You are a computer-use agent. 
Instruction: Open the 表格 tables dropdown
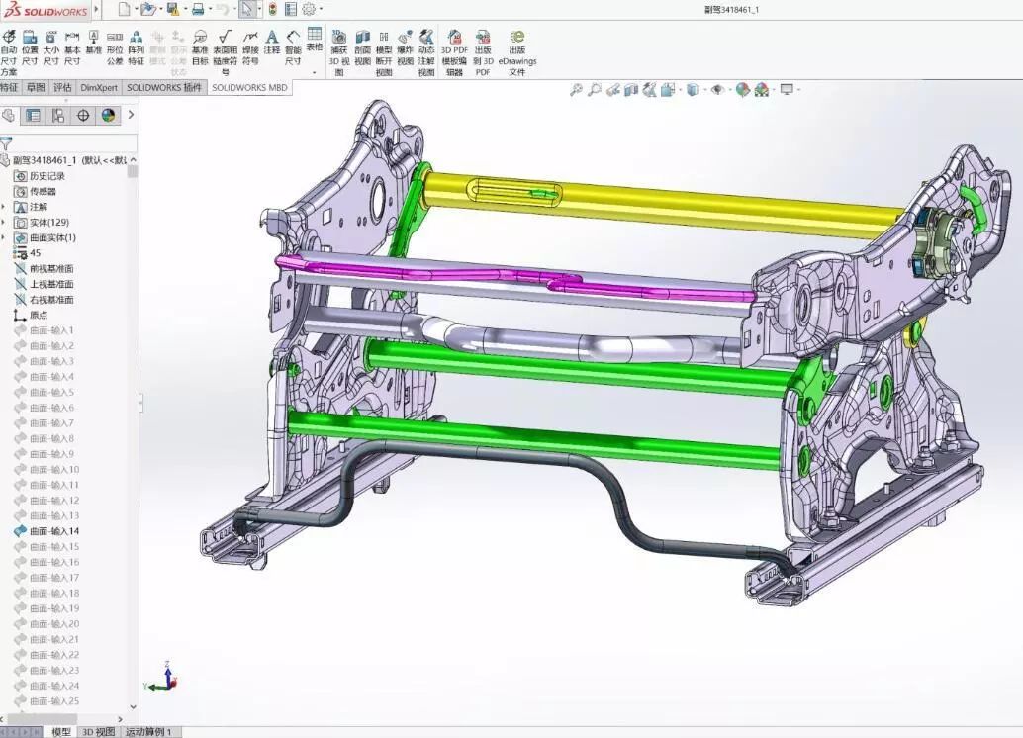pos(315,40)
